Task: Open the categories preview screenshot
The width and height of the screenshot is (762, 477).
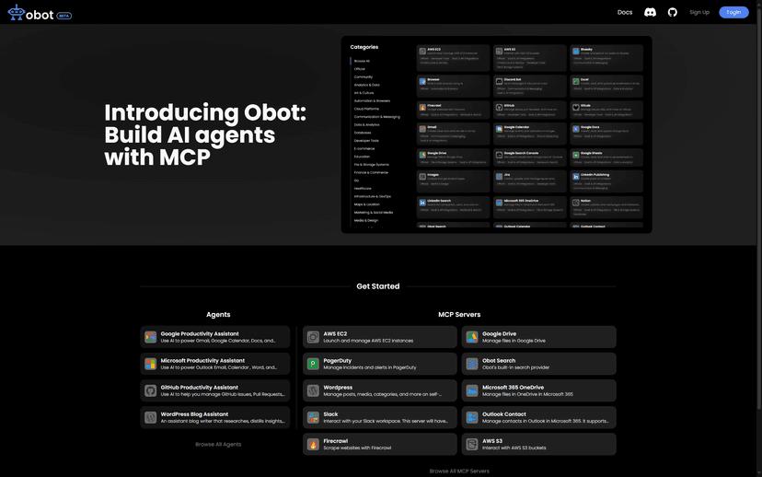Action: [x=496, y=134]
